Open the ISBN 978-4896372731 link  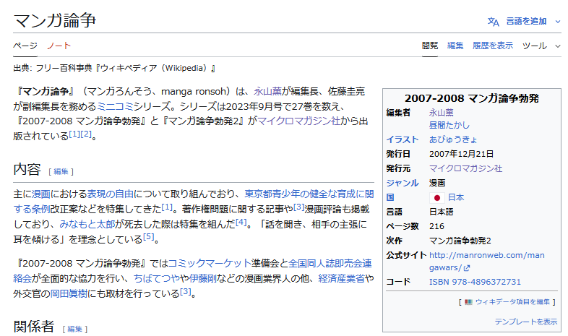pos(475,282)
